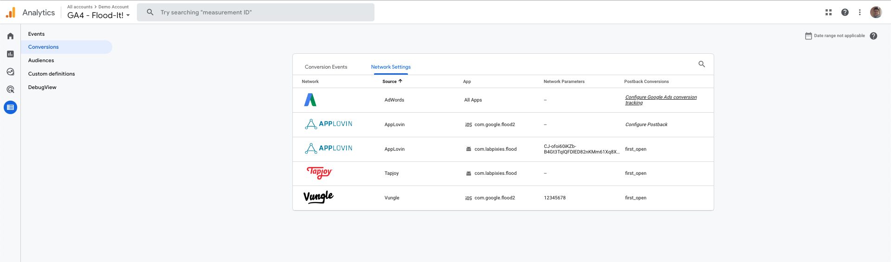Open DebugView in the side menu
Image resolution: width=891 pixels, height=262 pixels.
click(42, 88)
